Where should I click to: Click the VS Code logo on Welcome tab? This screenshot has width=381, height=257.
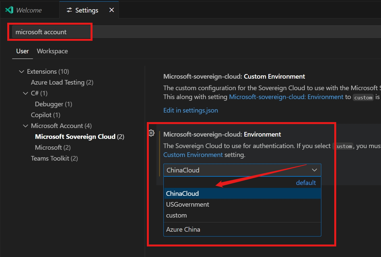(x=9, y=10)
